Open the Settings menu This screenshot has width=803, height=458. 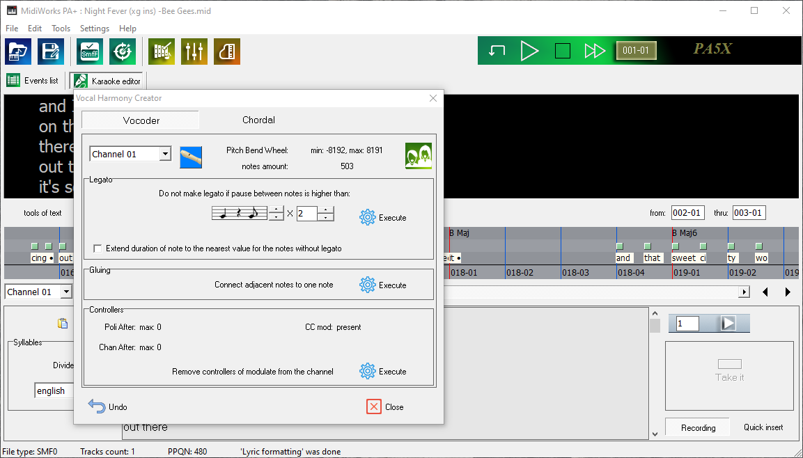tap(94, 29)
